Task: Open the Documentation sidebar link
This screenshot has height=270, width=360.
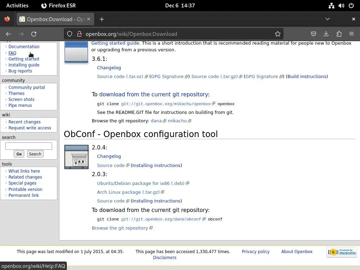Action: click(x=24, y=47)
